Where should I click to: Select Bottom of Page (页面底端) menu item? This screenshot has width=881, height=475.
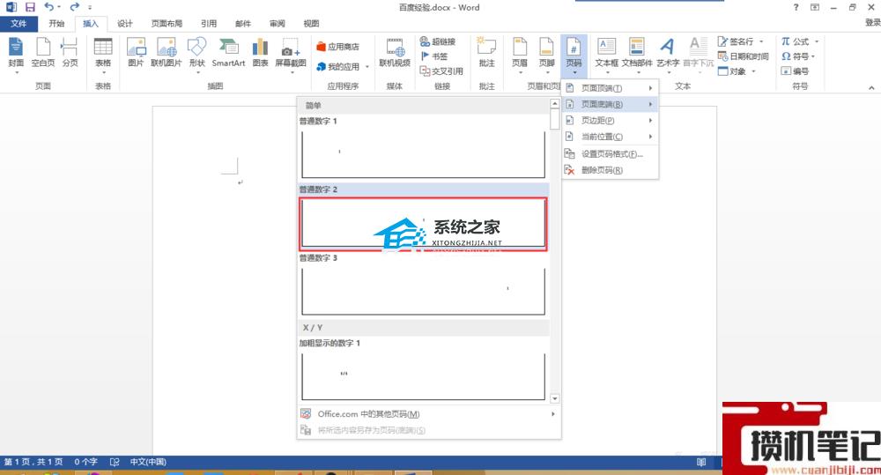click(x=611, y=104)
